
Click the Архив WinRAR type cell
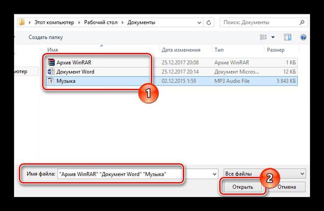[232, 62]
